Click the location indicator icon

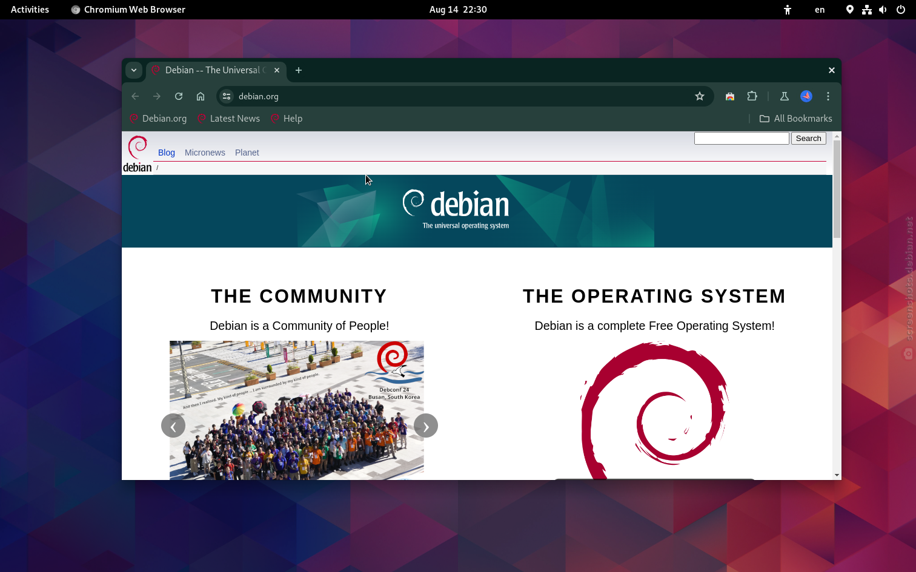click(850, 10)
